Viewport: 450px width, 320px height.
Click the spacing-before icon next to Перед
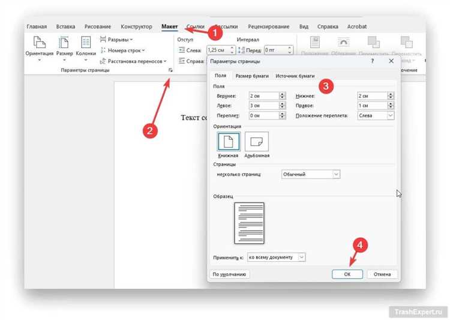pos(242,50)
